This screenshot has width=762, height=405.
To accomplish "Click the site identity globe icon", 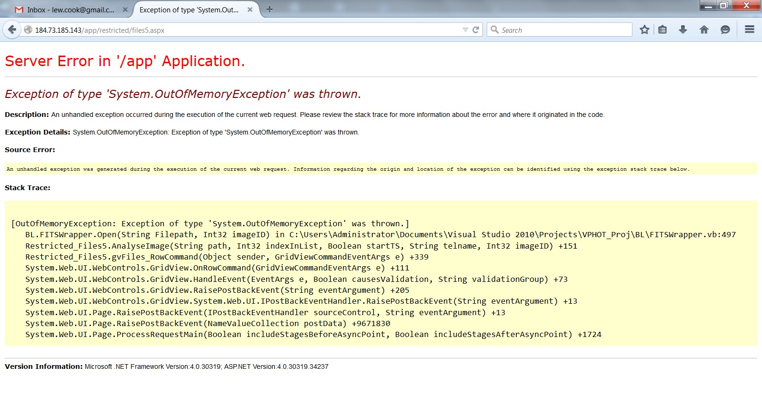I will pyautogui.click(x=28, y=30).
